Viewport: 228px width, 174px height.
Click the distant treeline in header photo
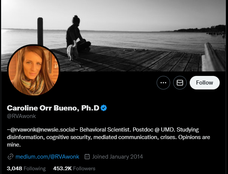[205, 29]
